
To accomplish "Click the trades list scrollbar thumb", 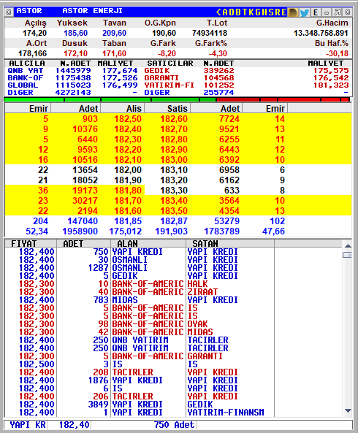I will pos(348,255).
